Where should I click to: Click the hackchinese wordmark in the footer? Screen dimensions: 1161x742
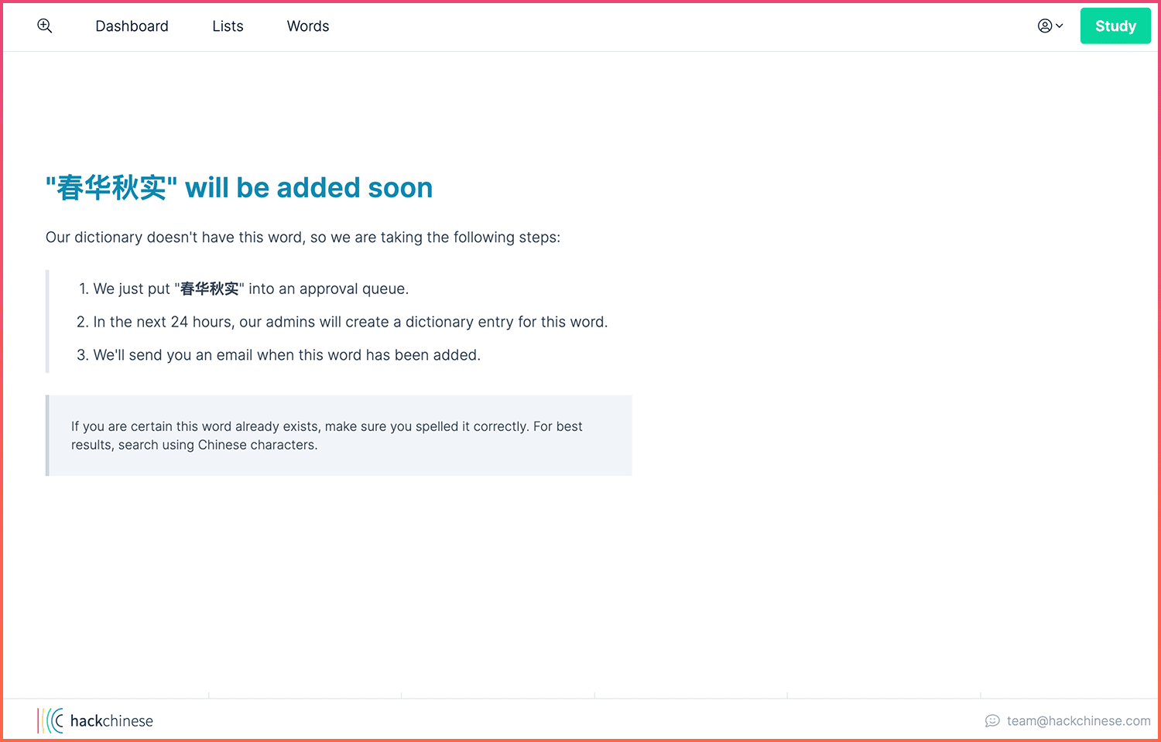coord(111,721)
